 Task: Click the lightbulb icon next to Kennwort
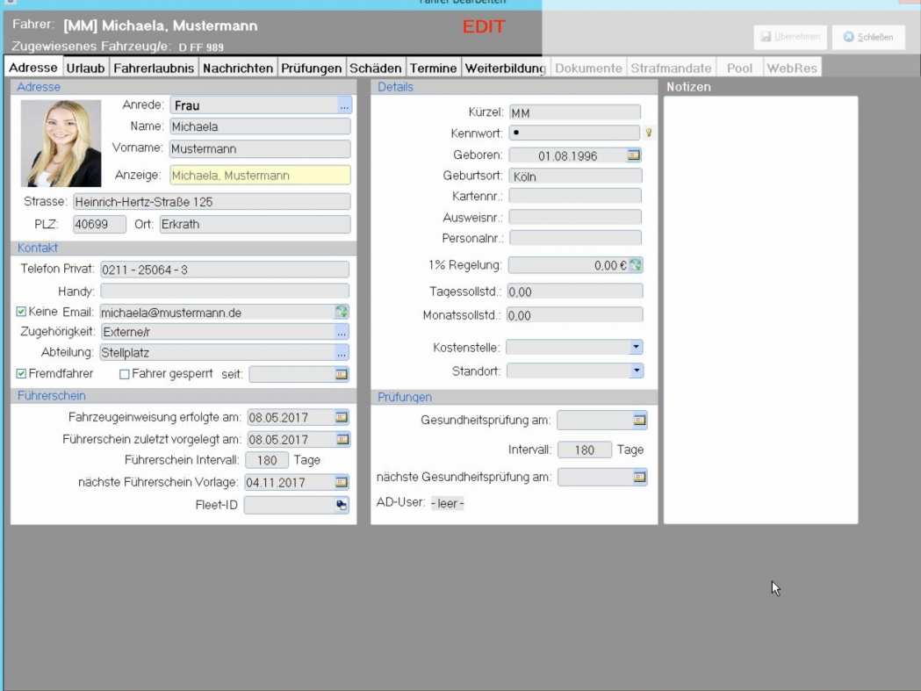point(649,133)
